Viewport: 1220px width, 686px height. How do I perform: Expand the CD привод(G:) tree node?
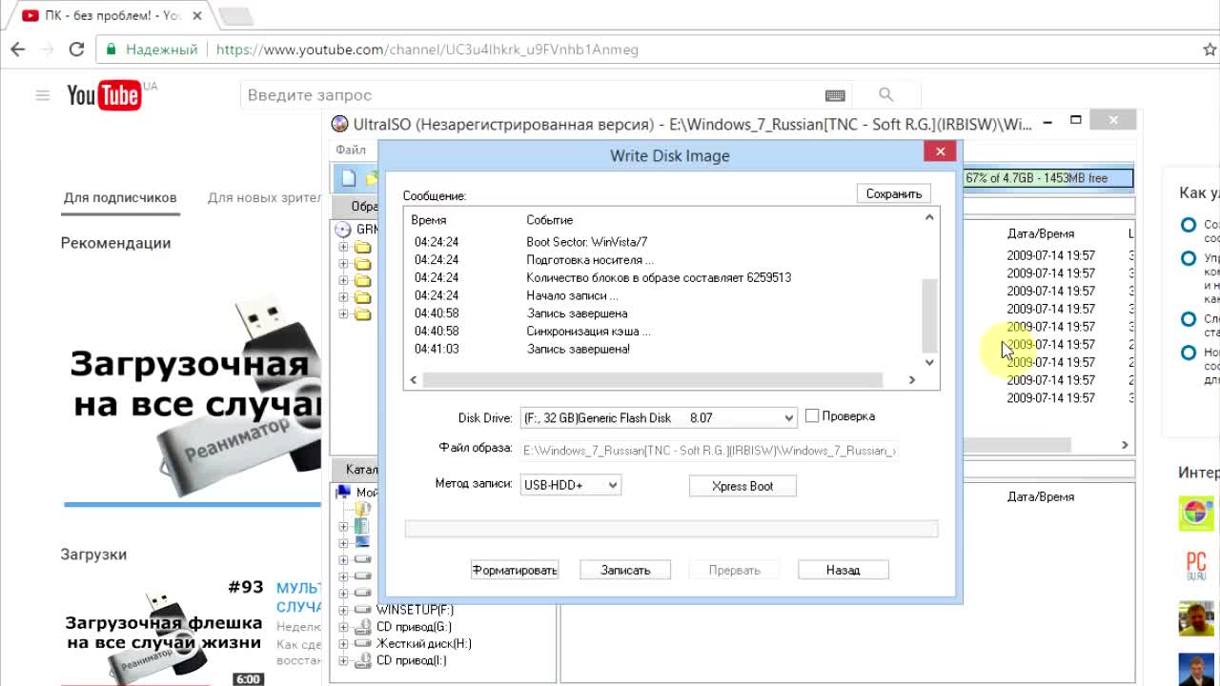(344, 627)
